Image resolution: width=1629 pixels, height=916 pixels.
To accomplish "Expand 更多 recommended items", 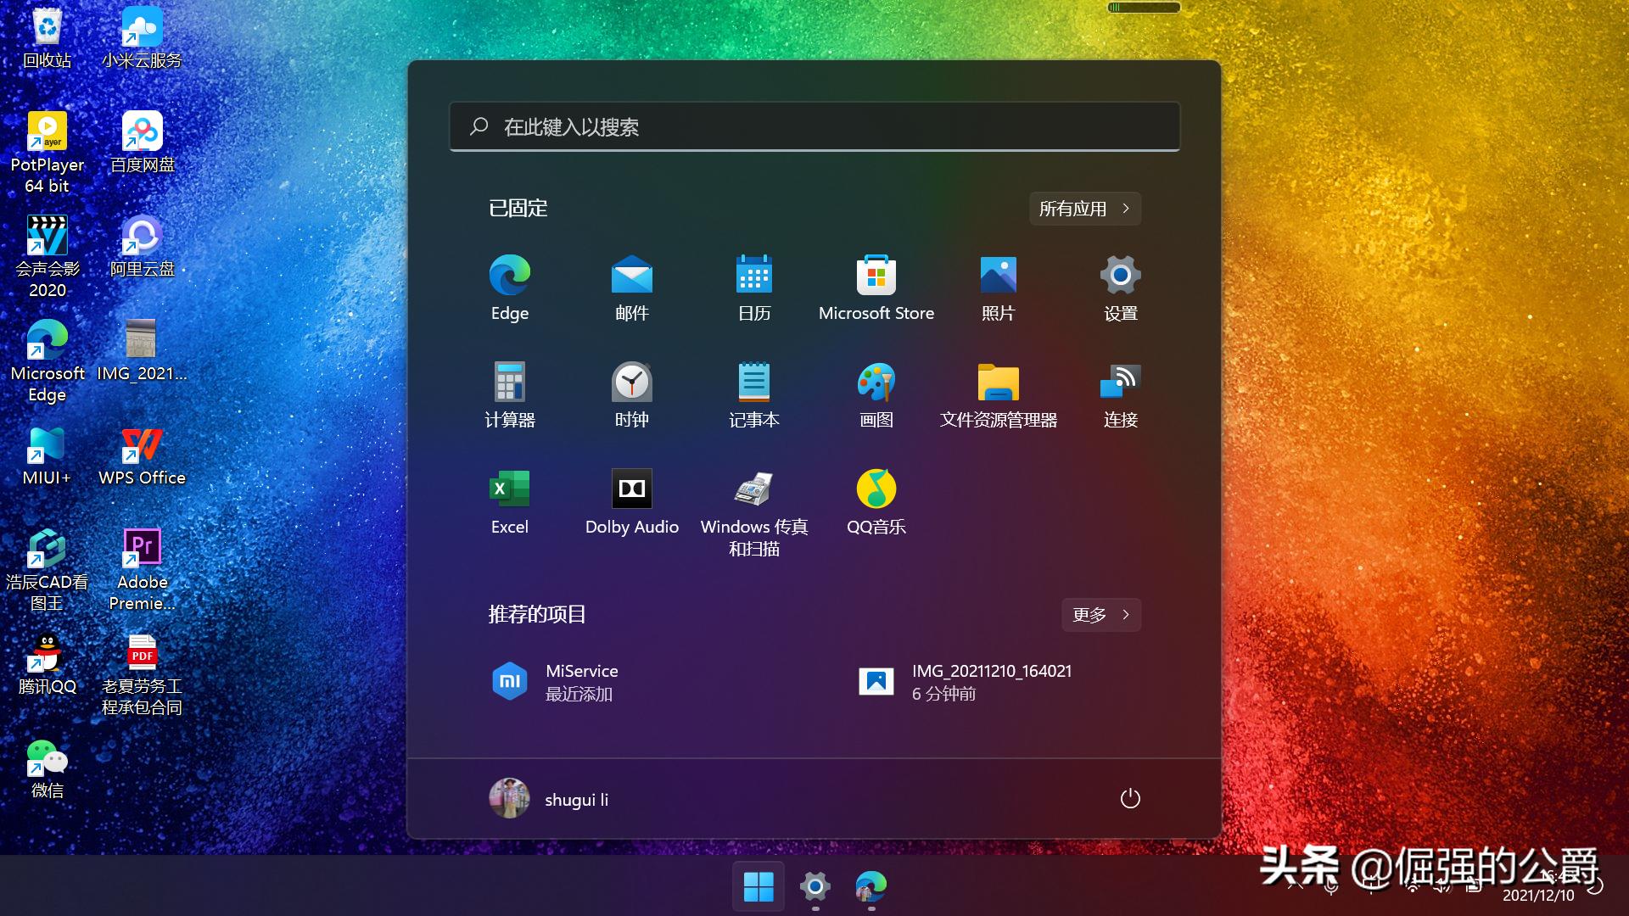I will pyautogui.click(x=1100, y=615).
